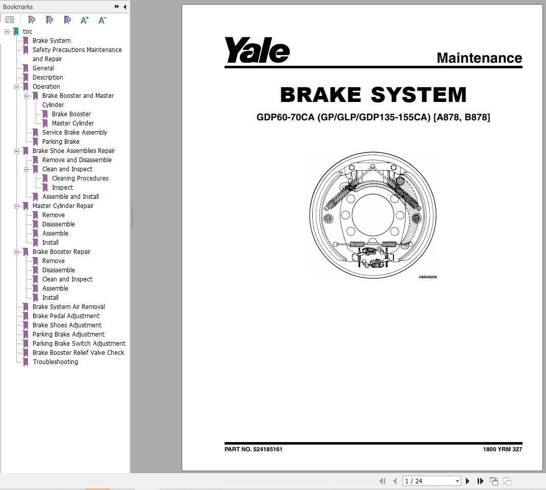Image resolution: width=546 pixels, height=490 pixels.
Task: Open Install under Master Cylinder Repair
Action: [x=50, y=243]
